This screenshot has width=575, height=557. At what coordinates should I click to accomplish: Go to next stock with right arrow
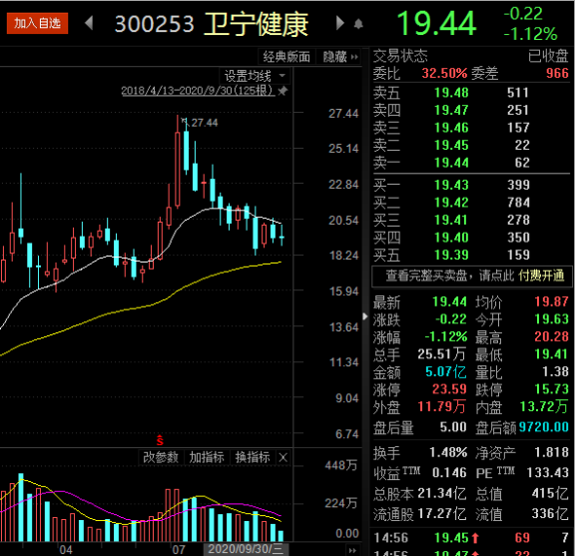coord(340,23)
